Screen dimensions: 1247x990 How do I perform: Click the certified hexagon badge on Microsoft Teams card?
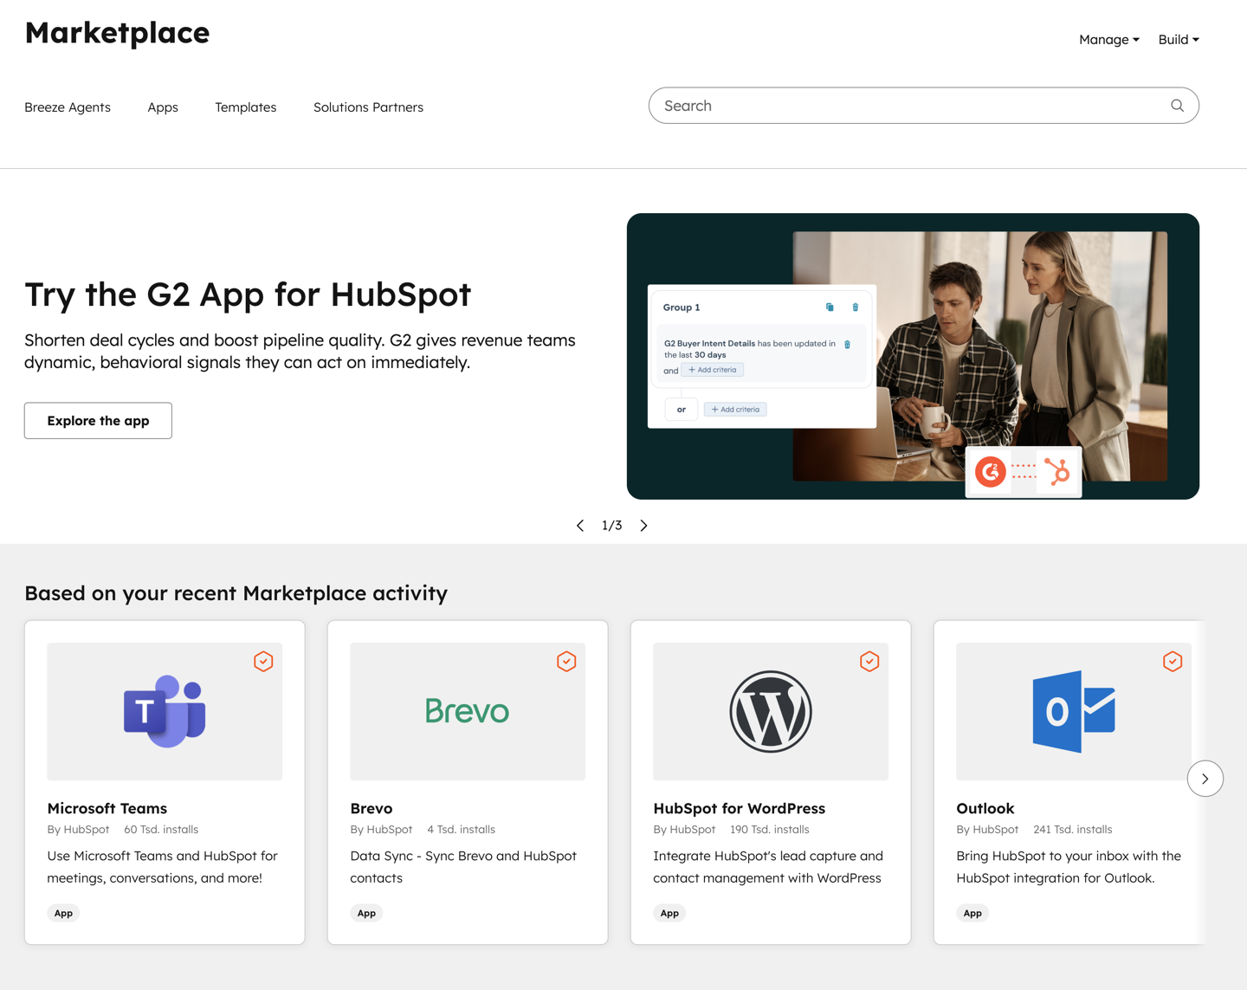pos(263,661)
